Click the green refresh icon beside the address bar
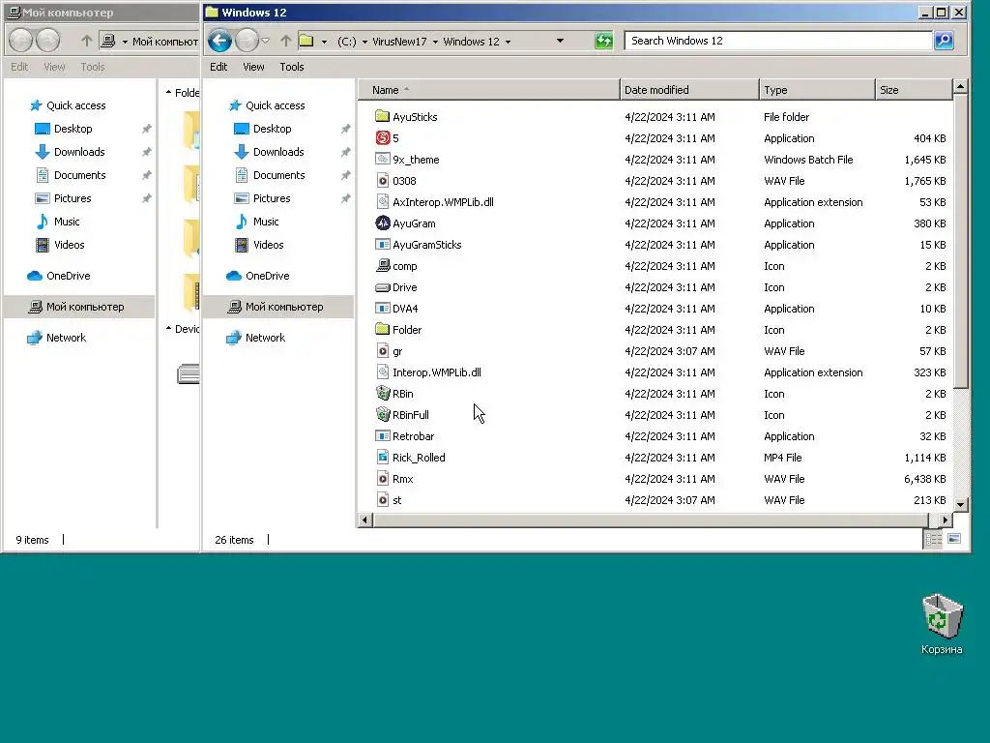The image size is (990, 743). (x=604, y=41)
